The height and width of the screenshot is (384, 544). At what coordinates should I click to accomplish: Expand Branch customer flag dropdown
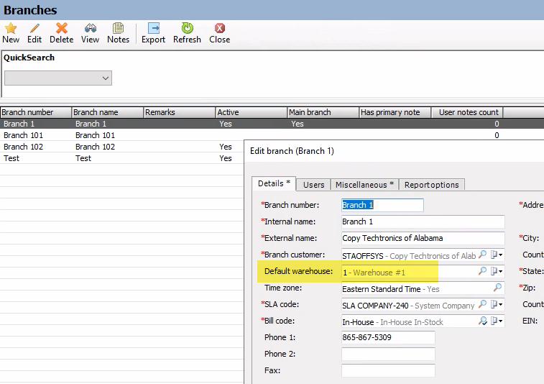(x=497, y=255)
